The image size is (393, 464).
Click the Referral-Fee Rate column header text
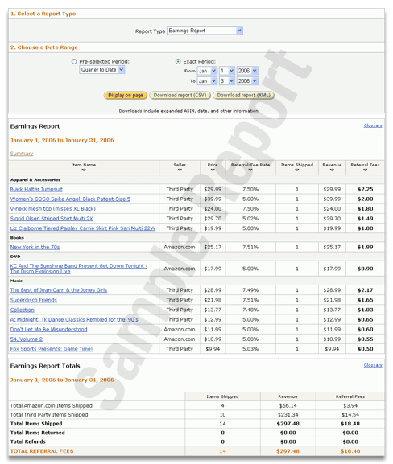[x=250, y=165]
